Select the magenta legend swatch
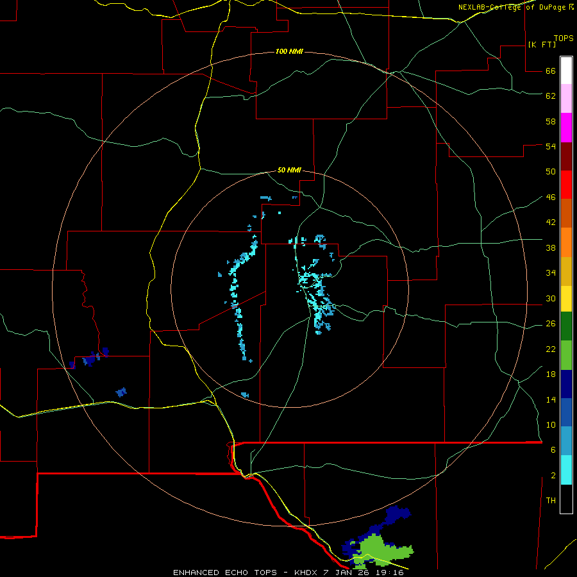Viewport: 577px width, 577px height. tap(566, 128)
